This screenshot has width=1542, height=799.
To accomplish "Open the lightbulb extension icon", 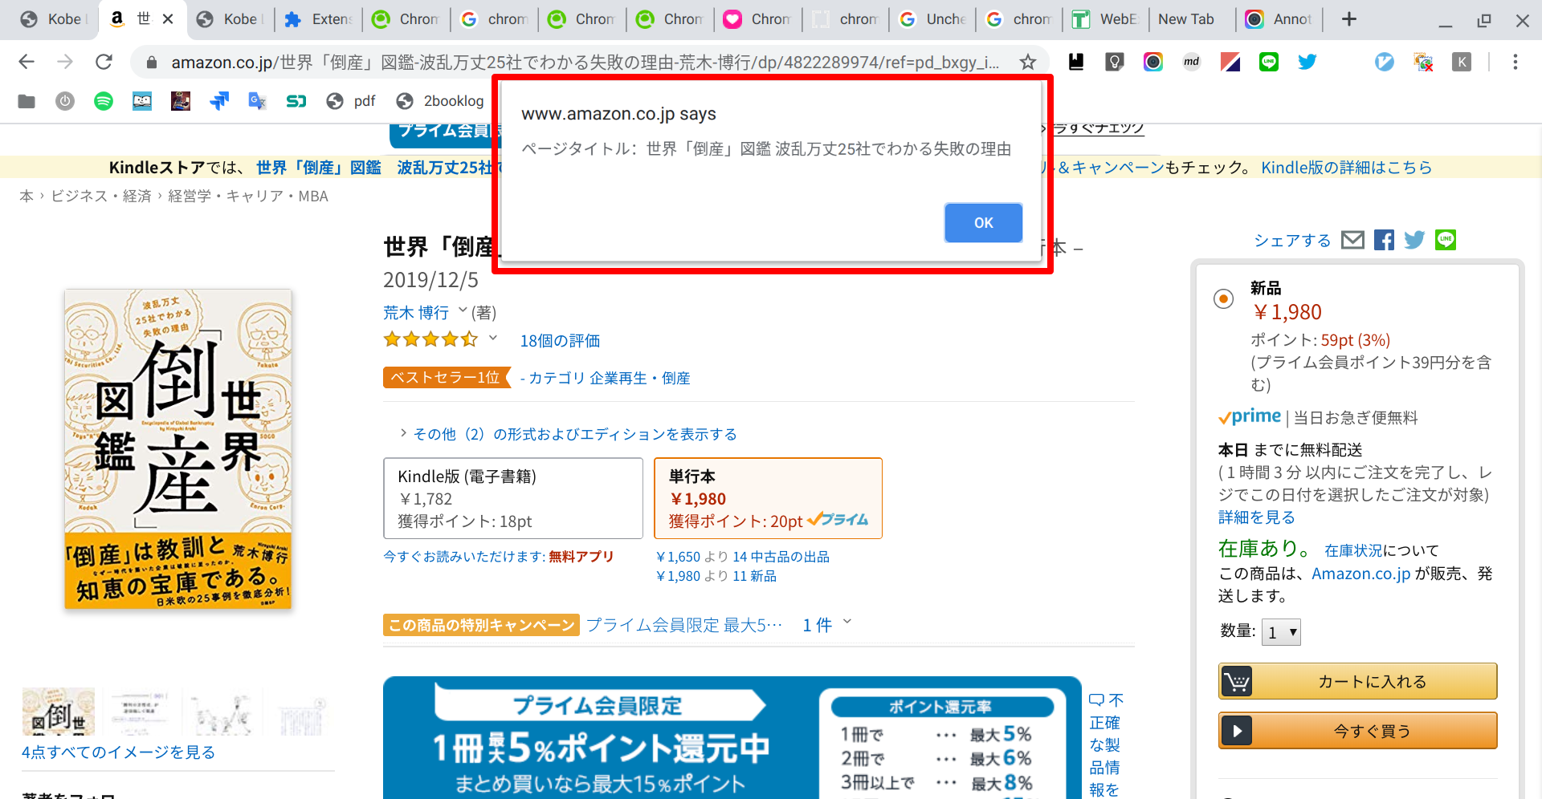I will click(1115, 62).
